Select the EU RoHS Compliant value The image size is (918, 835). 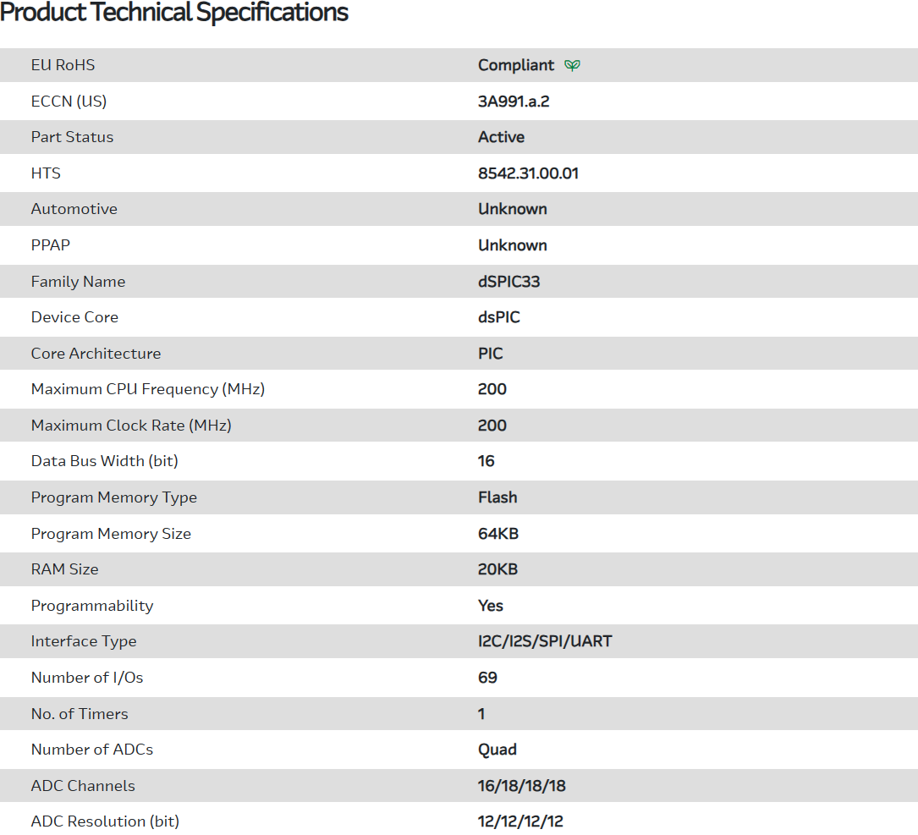coord(516,65)
